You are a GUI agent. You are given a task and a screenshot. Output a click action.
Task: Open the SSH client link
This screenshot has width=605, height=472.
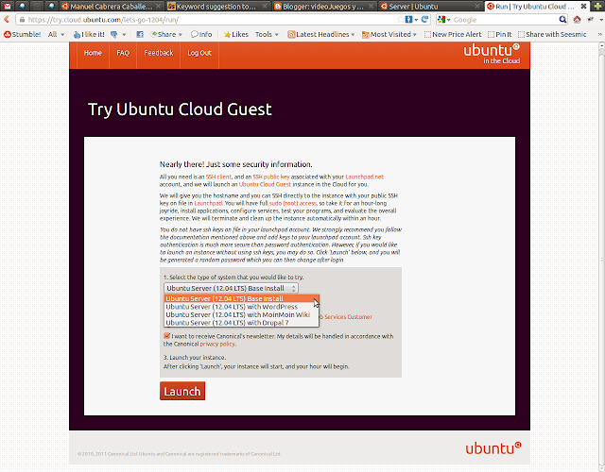218,177
